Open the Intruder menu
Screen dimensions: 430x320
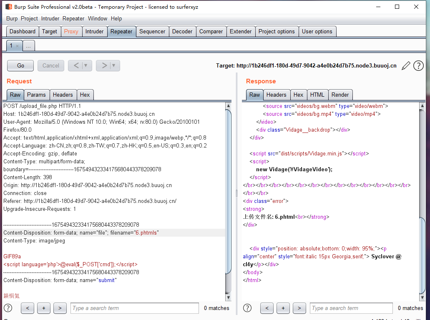50,19
